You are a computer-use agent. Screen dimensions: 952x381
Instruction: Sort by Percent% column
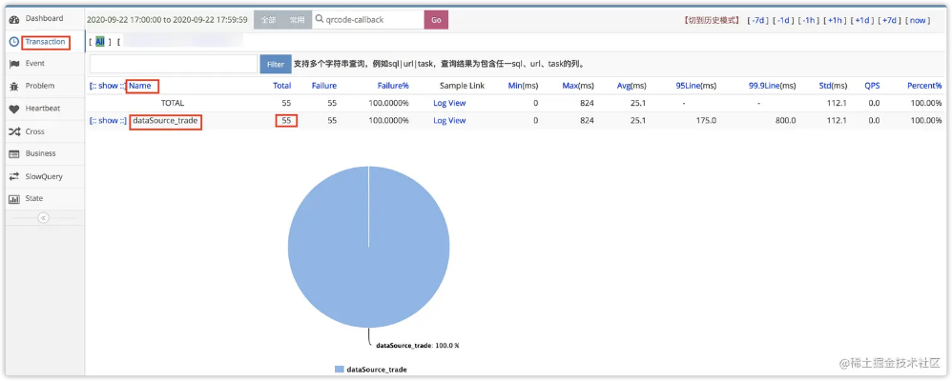click(x=924, y=86)
